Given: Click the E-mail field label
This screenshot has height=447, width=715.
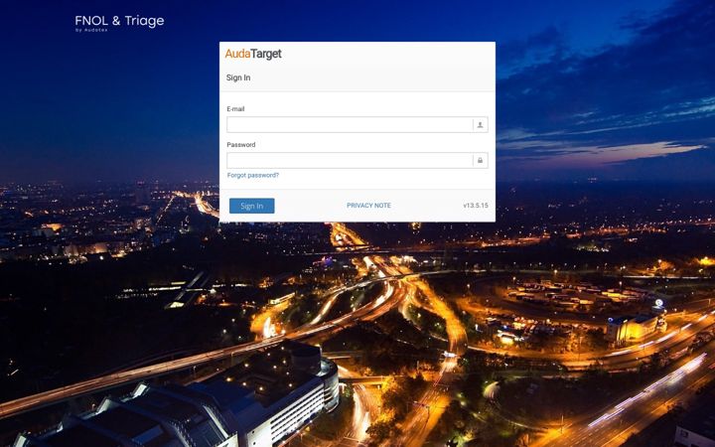Looking at the screenshot, I should [x=235, y=109].
